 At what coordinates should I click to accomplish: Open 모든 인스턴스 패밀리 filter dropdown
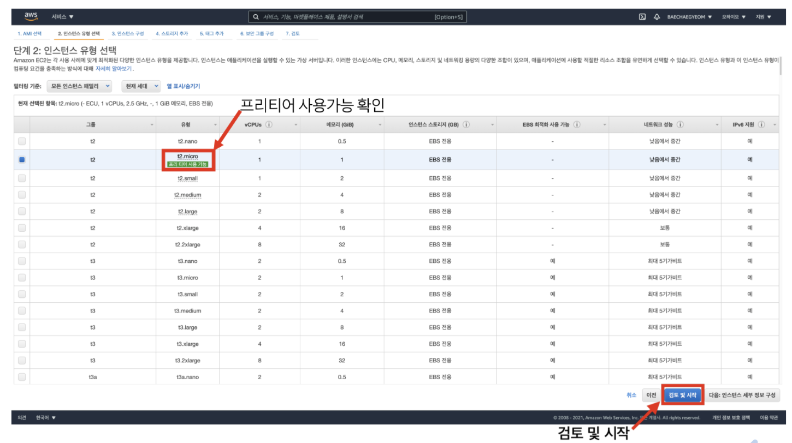[79, 86]
